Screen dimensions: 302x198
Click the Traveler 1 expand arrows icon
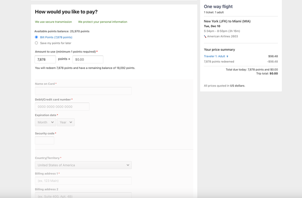[x=227, y=56]
